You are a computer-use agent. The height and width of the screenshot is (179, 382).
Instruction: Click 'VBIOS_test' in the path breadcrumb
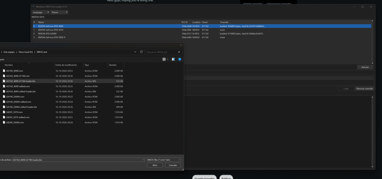coord(42,52)
